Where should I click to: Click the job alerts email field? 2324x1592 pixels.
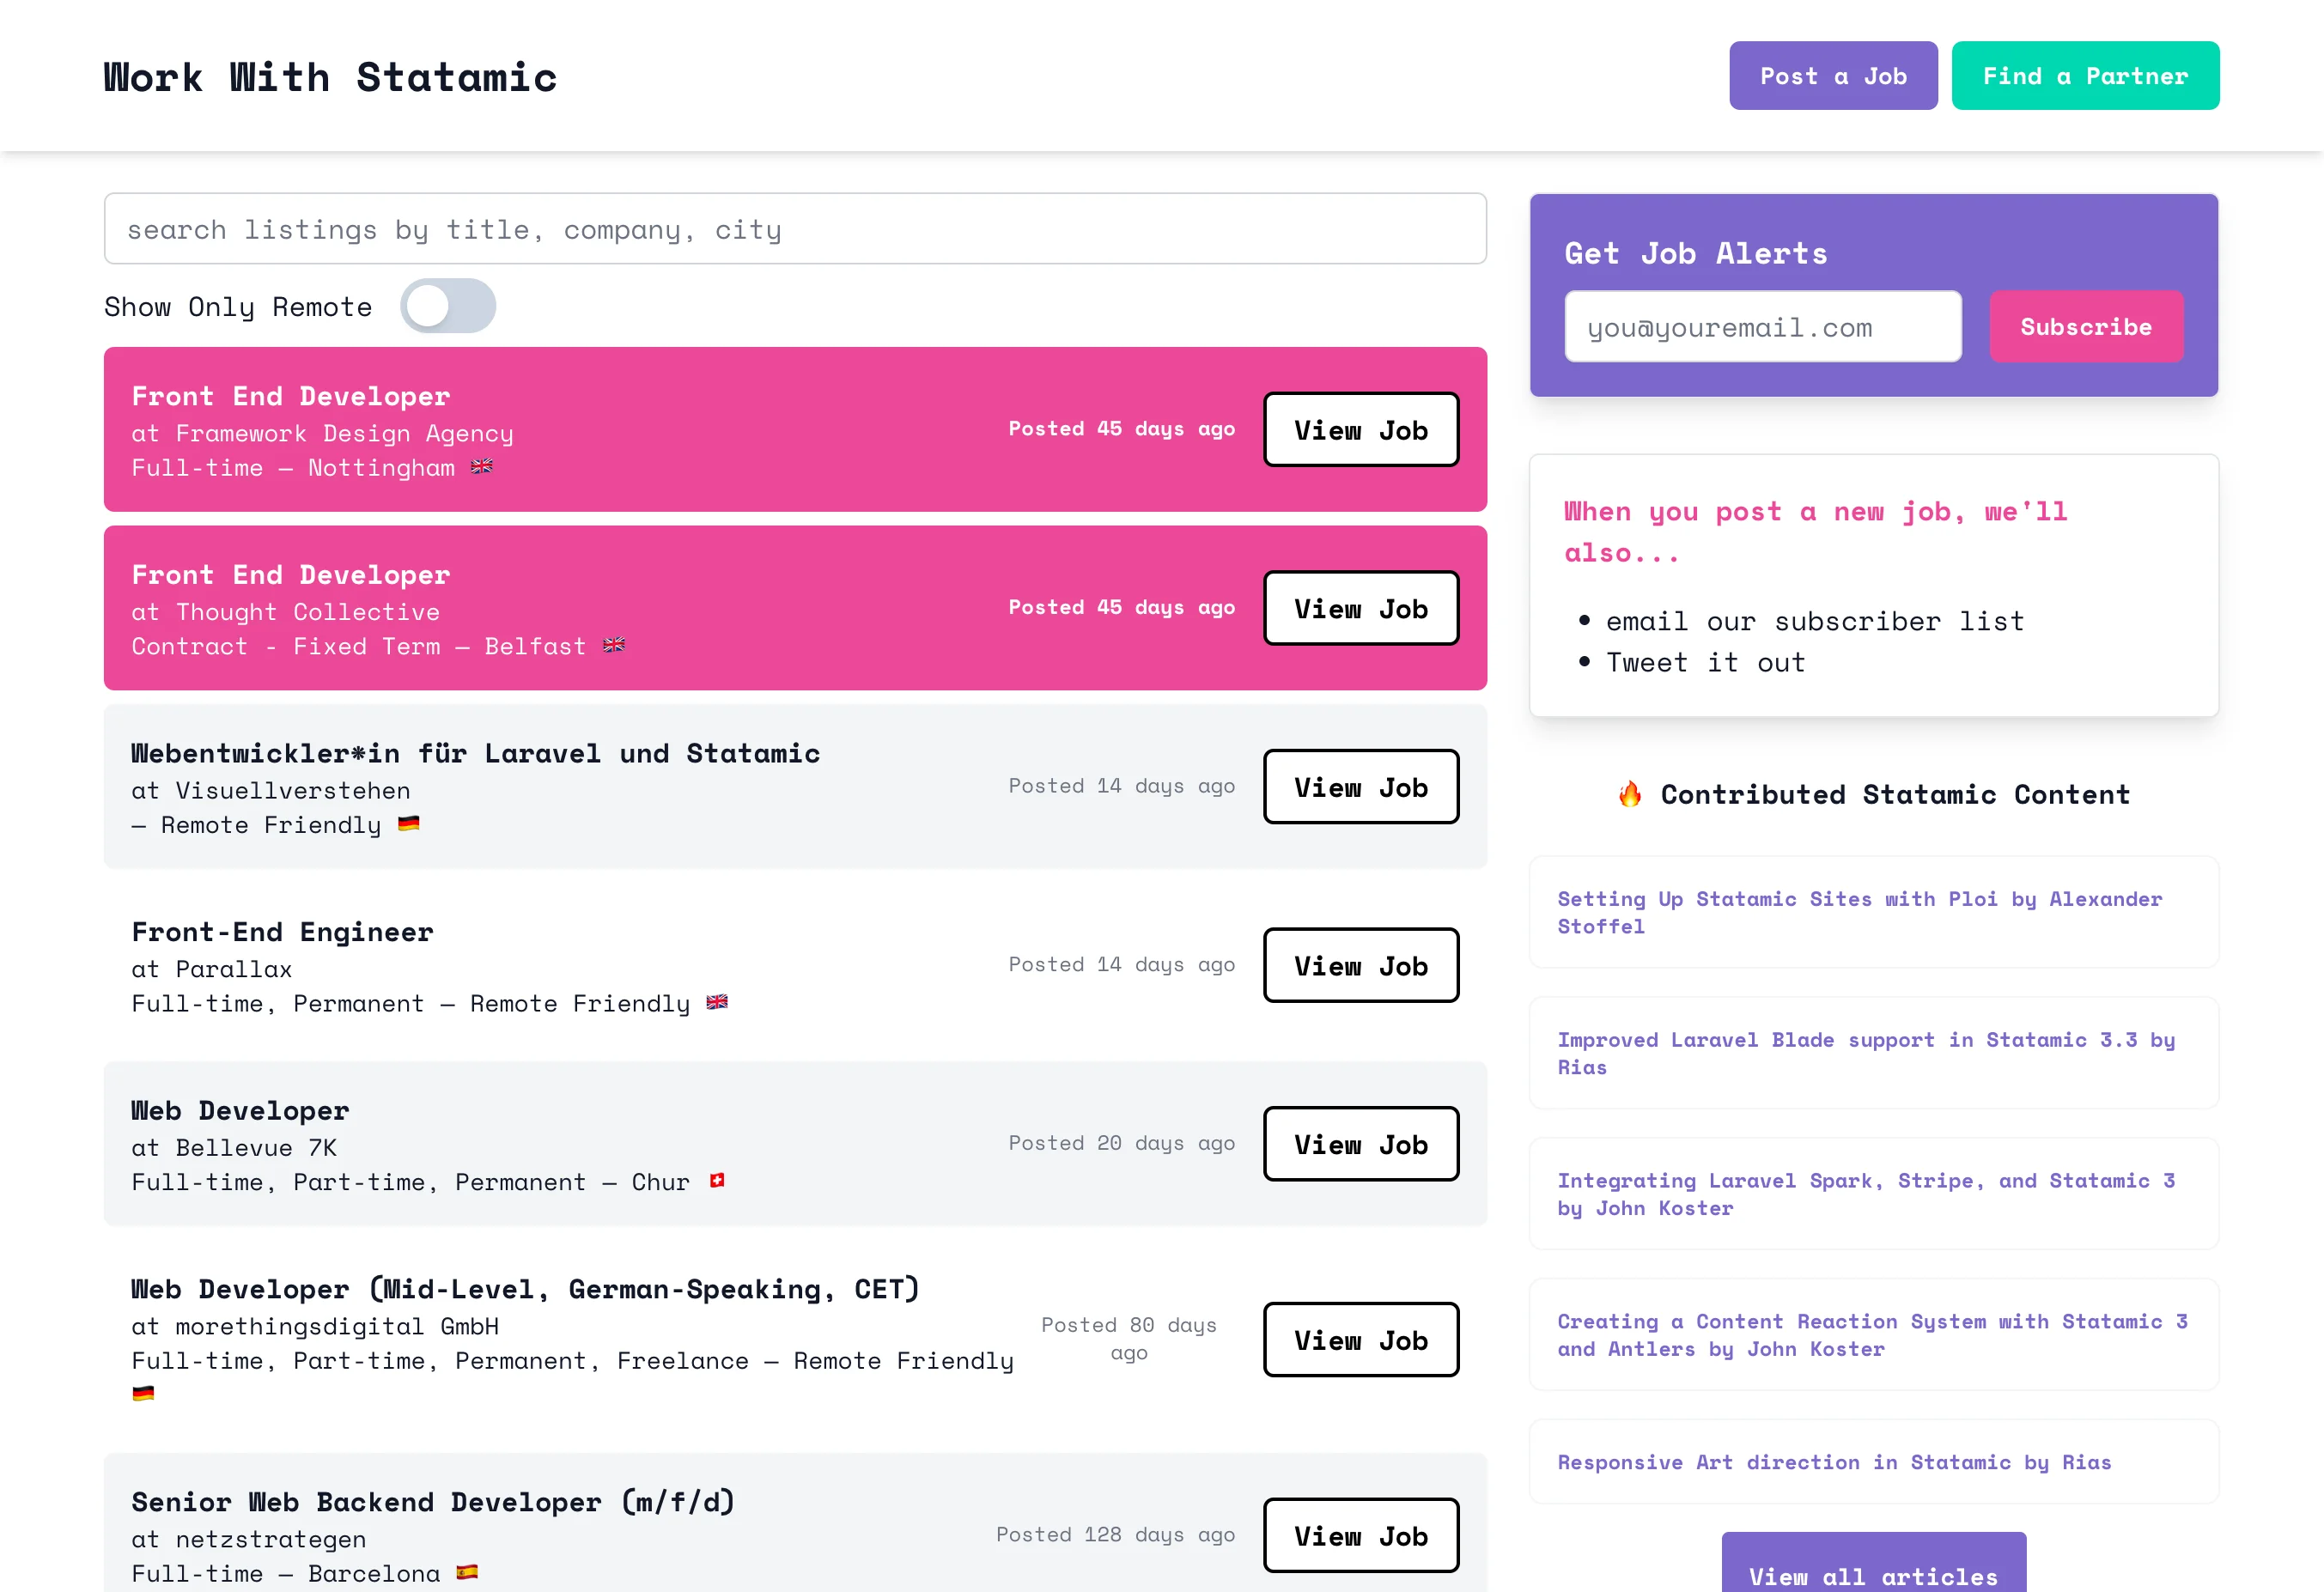pyautogui.click(x=1763, y=327)
